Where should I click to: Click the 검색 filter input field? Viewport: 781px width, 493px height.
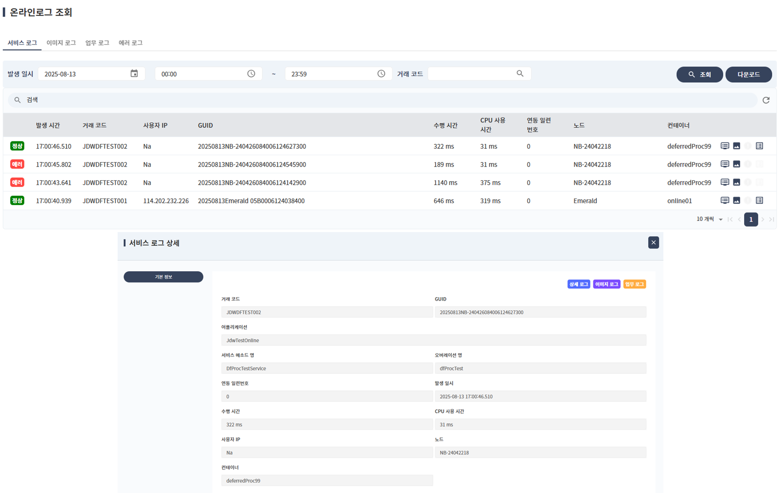click(x=382, y=100)
